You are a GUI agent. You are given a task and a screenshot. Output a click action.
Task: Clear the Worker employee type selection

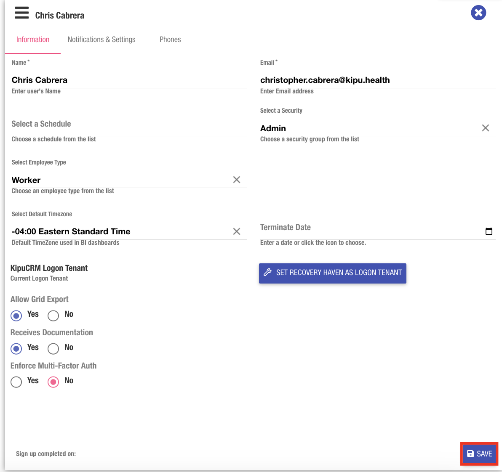point(237,180)
